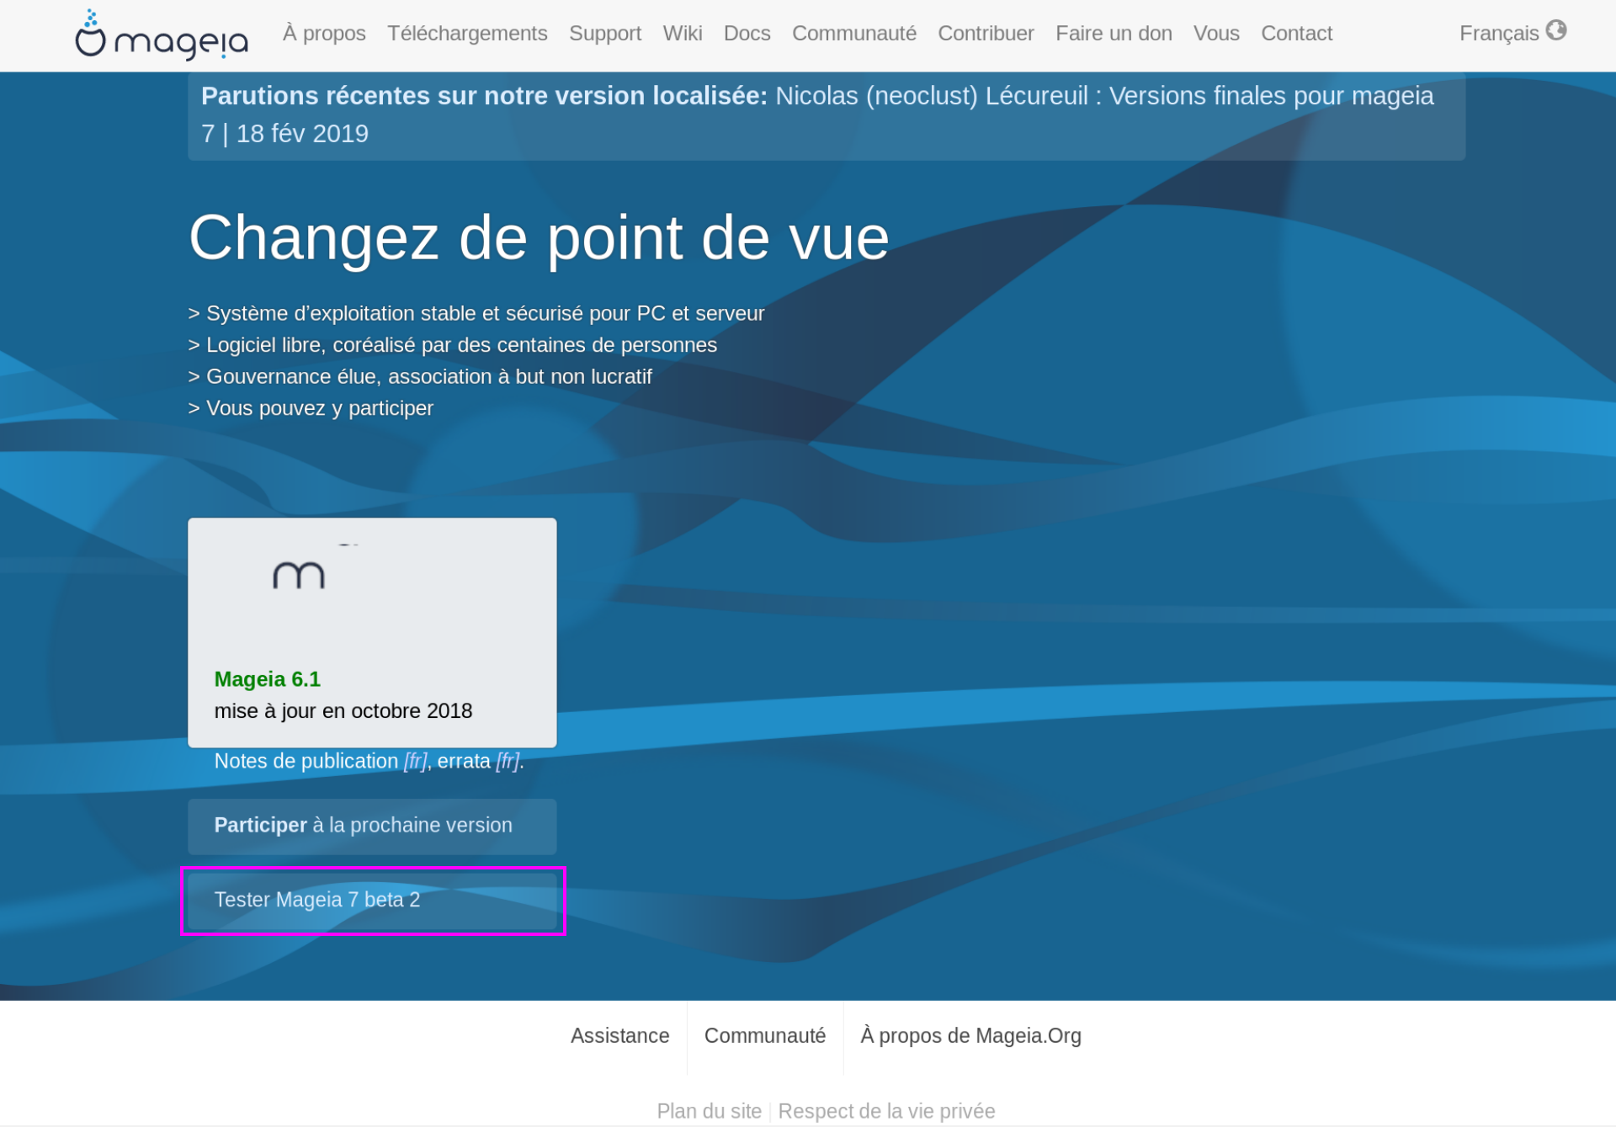Screen dimensions: 1616x1127
Task: Open the Plan du site link
Action: click(710, 1111)
